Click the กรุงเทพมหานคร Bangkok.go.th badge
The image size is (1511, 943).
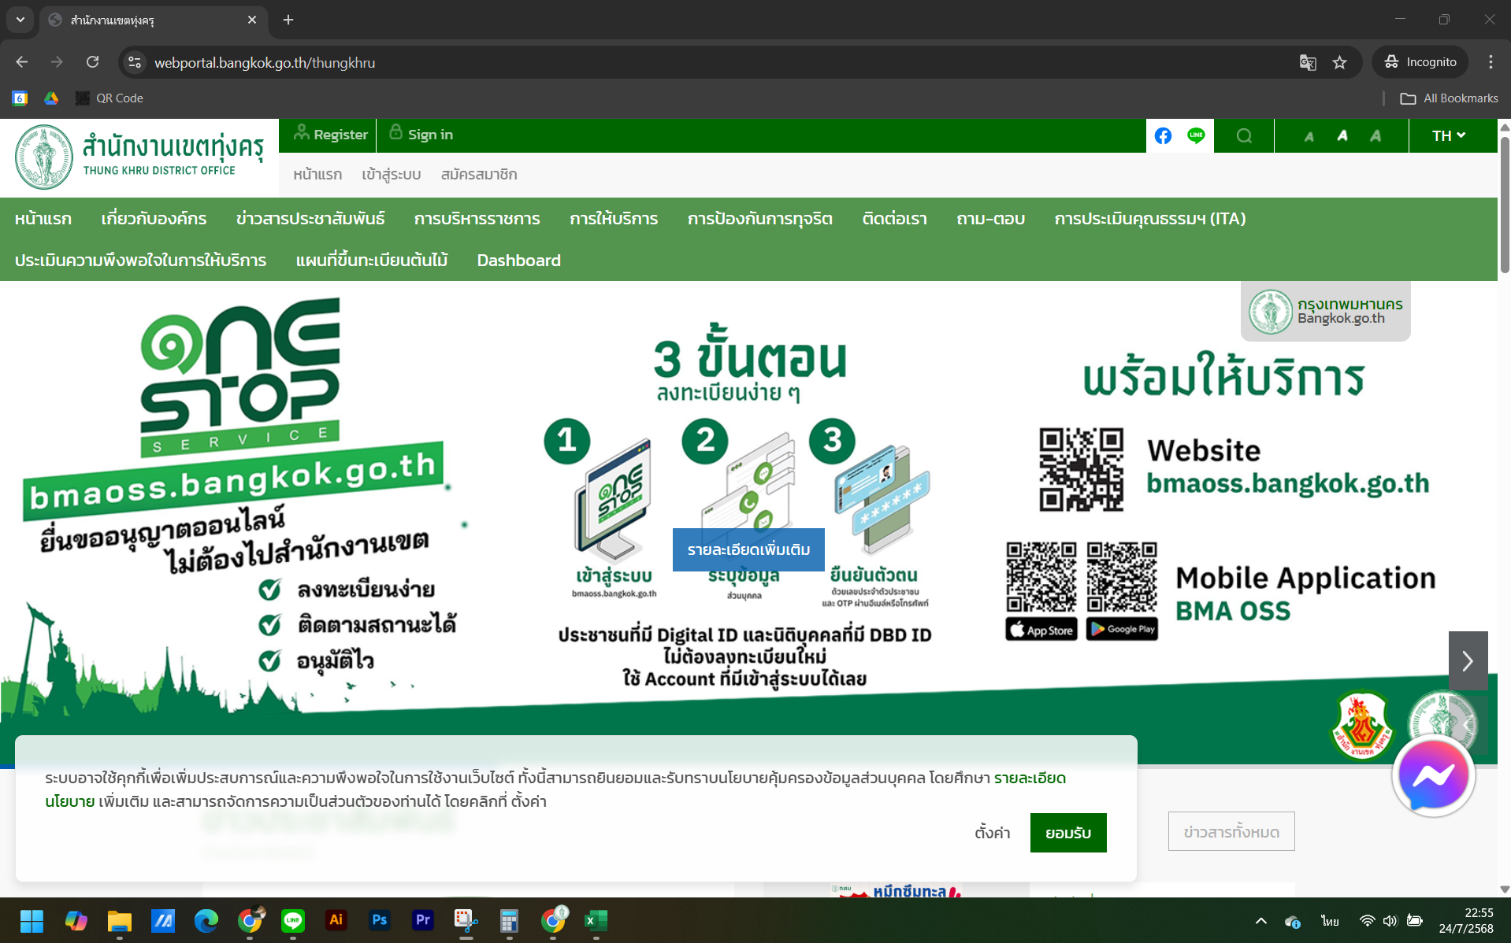(x=1326, y=312)
